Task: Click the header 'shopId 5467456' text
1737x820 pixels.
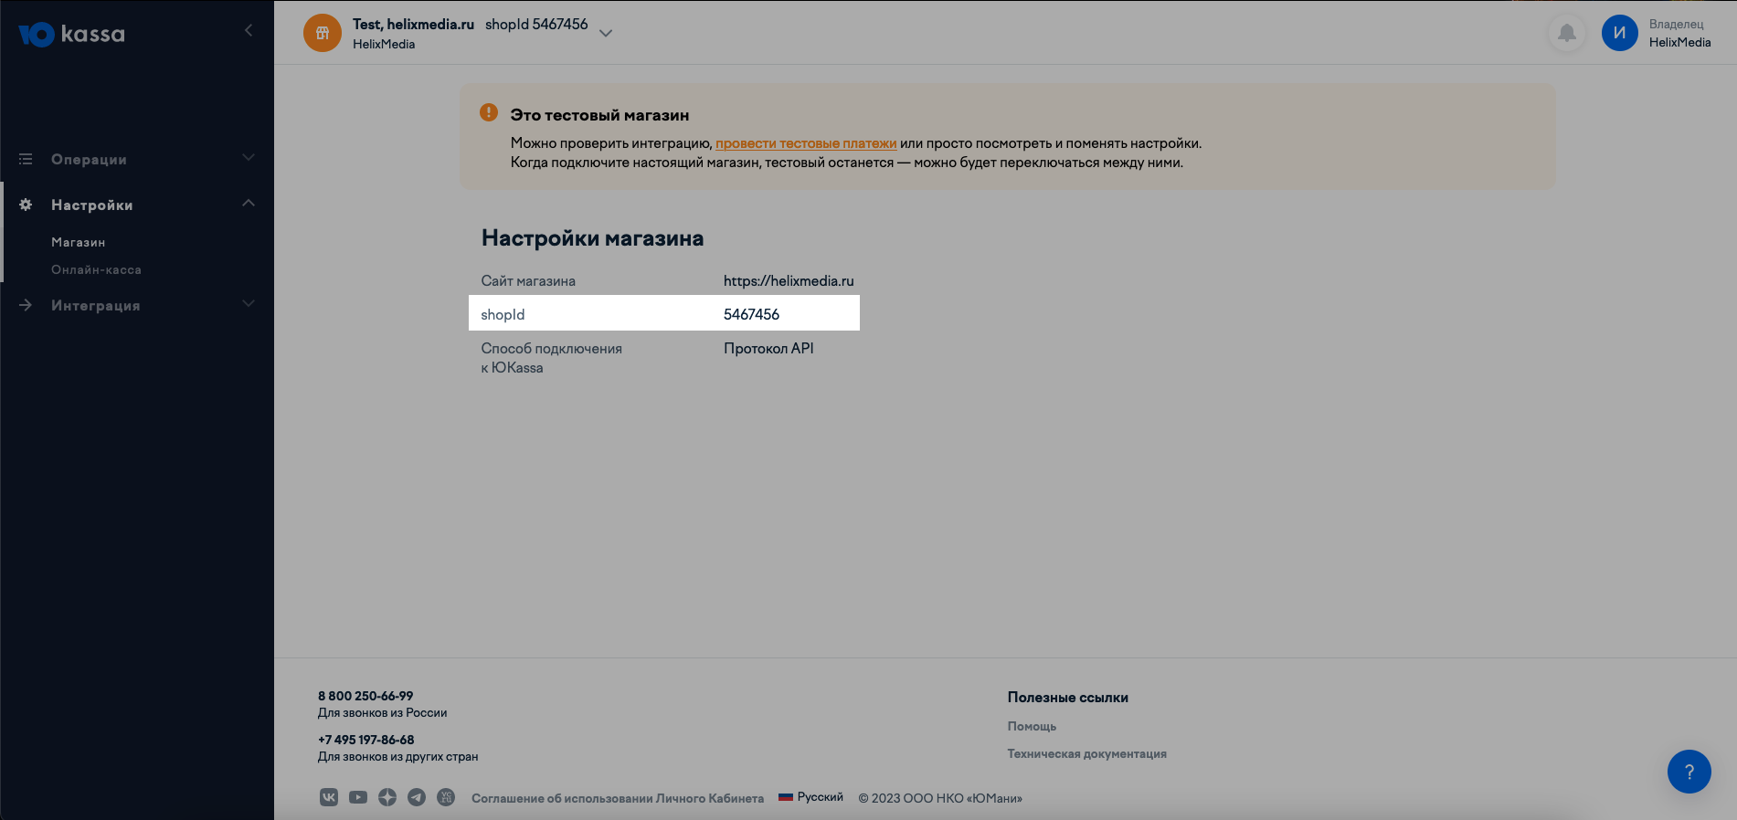Action: [536, 25]
